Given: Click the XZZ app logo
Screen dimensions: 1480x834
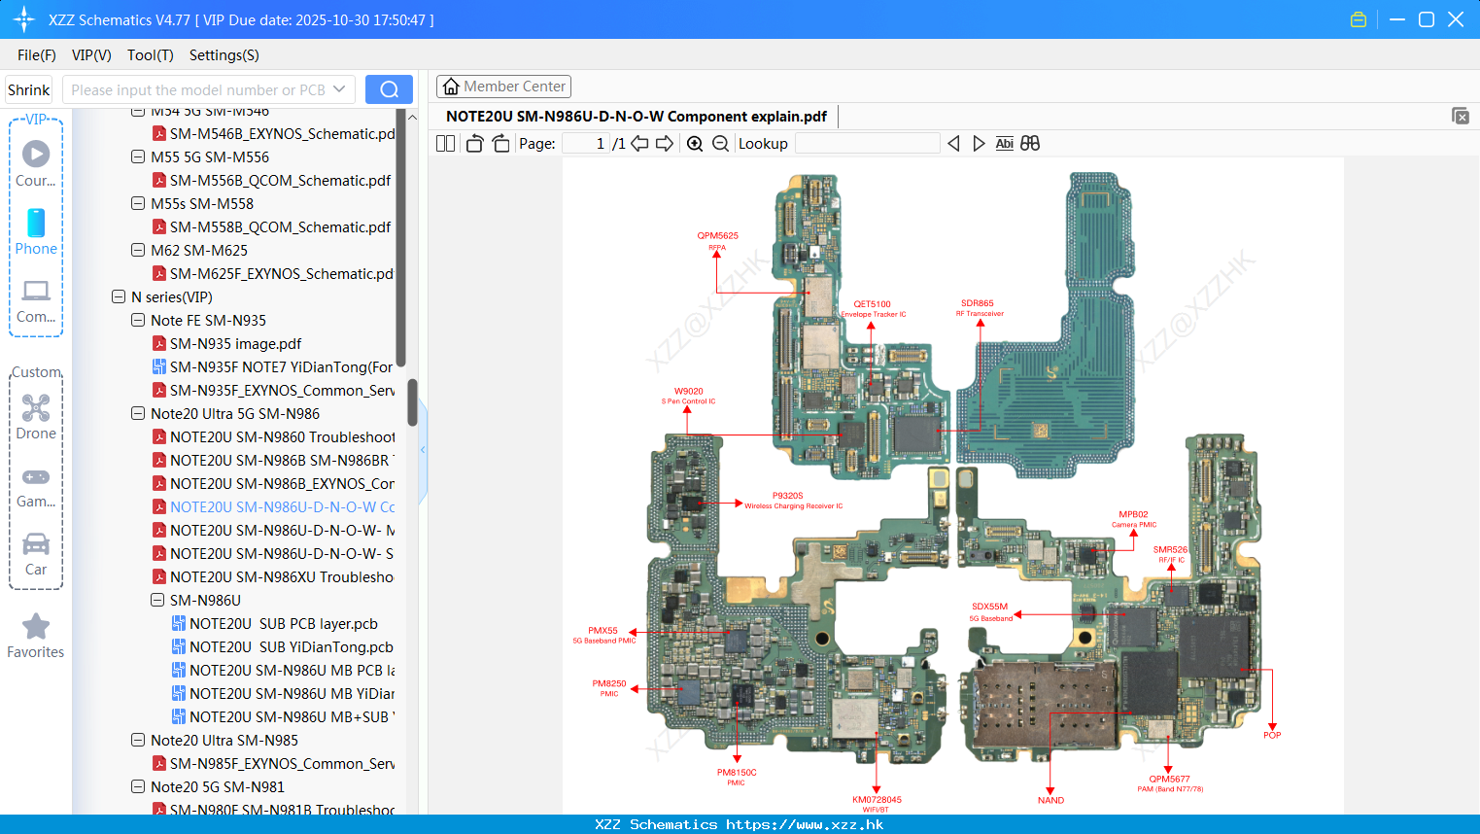Looking at the screenshot, I should coord(24,19).
